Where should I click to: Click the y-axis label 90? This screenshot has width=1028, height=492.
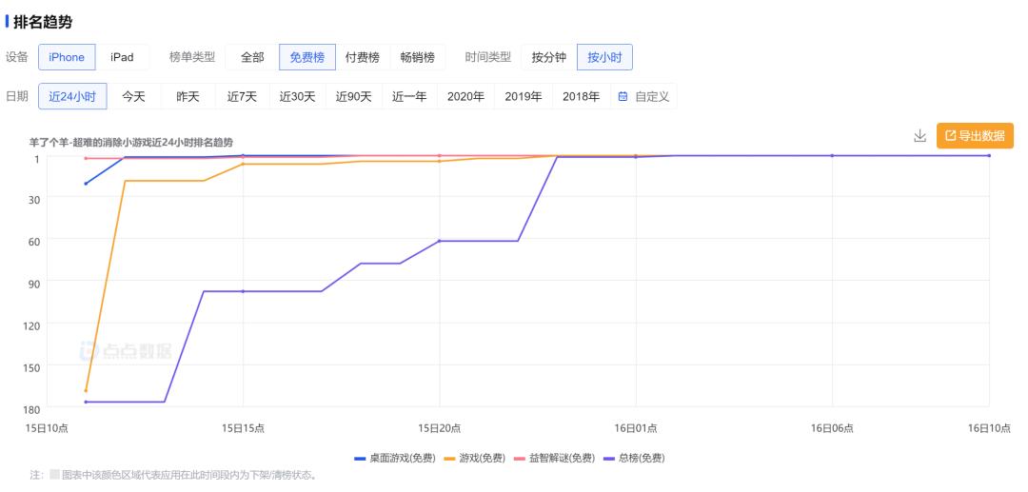tap(32, 283)
